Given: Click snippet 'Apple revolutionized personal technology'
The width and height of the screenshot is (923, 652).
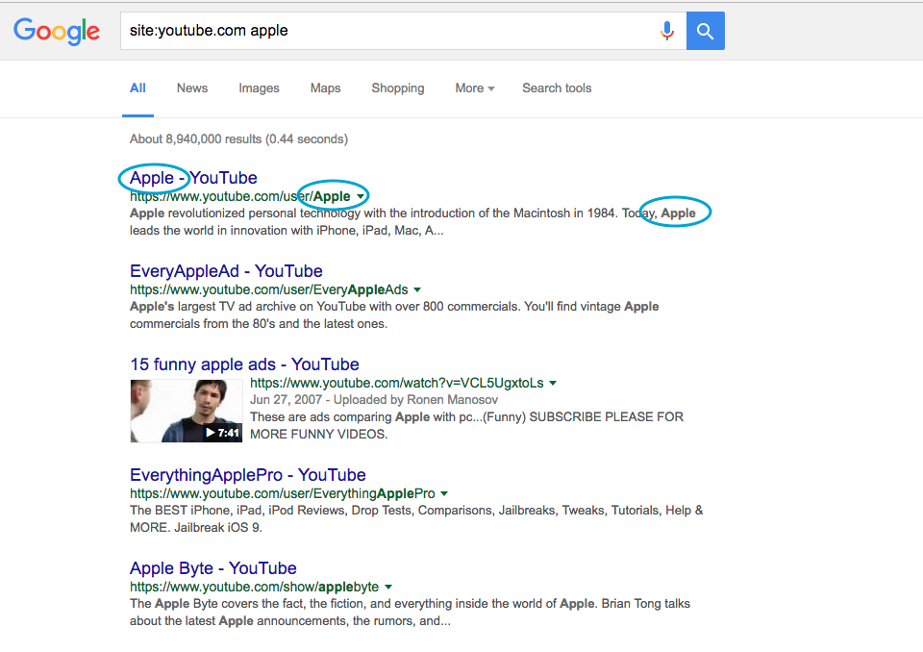Looking at the screenshot, I should point(412,221).
